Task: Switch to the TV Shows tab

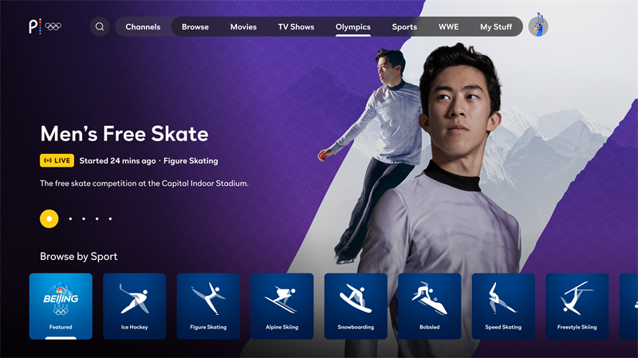Action: (296, 27)
